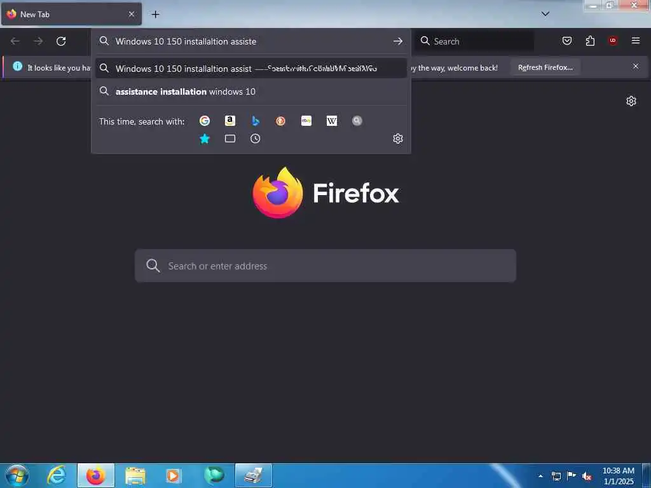651x488 pixels.
Task: Click the printer/fax taskbar icon
Action: click(254, 475)
